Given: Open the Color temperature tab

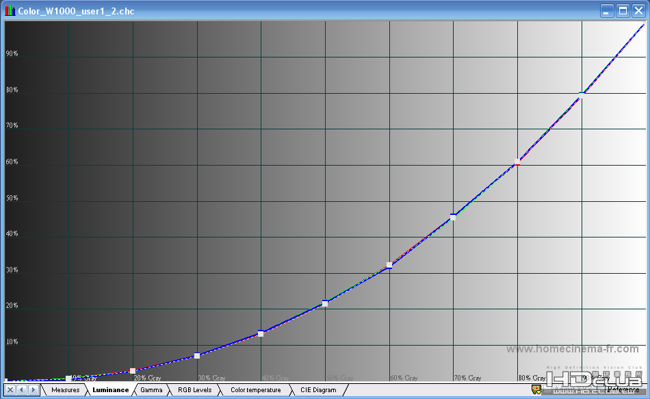Looking at the screenshot, I should click(x=255, y=390).
